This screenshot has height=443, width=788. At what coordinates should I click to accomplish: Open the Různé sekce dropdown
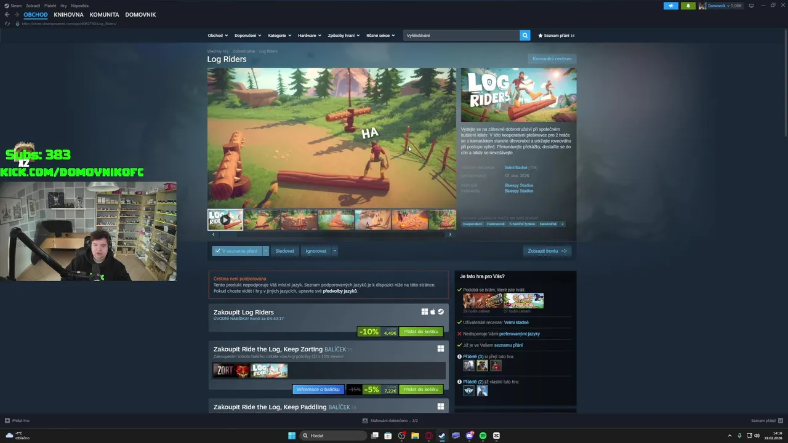point(380,35)
